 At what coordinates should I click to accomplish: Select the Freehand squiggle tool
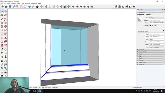click(6, 19)
